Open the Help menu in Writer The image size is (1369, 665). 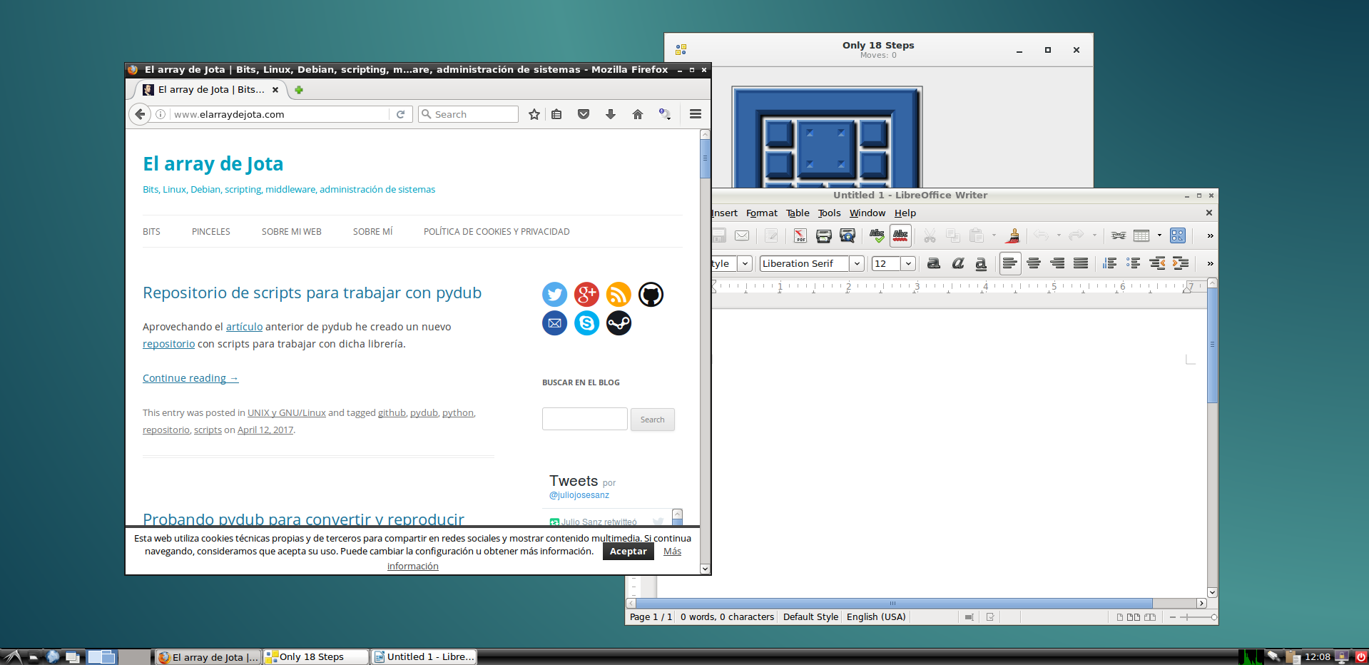coord(905,213)
